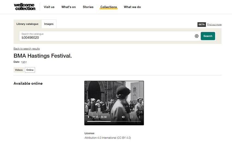232x144 pixels.
Task: Click the Wellcome Collection logo
Action: [x=25, y=7]
